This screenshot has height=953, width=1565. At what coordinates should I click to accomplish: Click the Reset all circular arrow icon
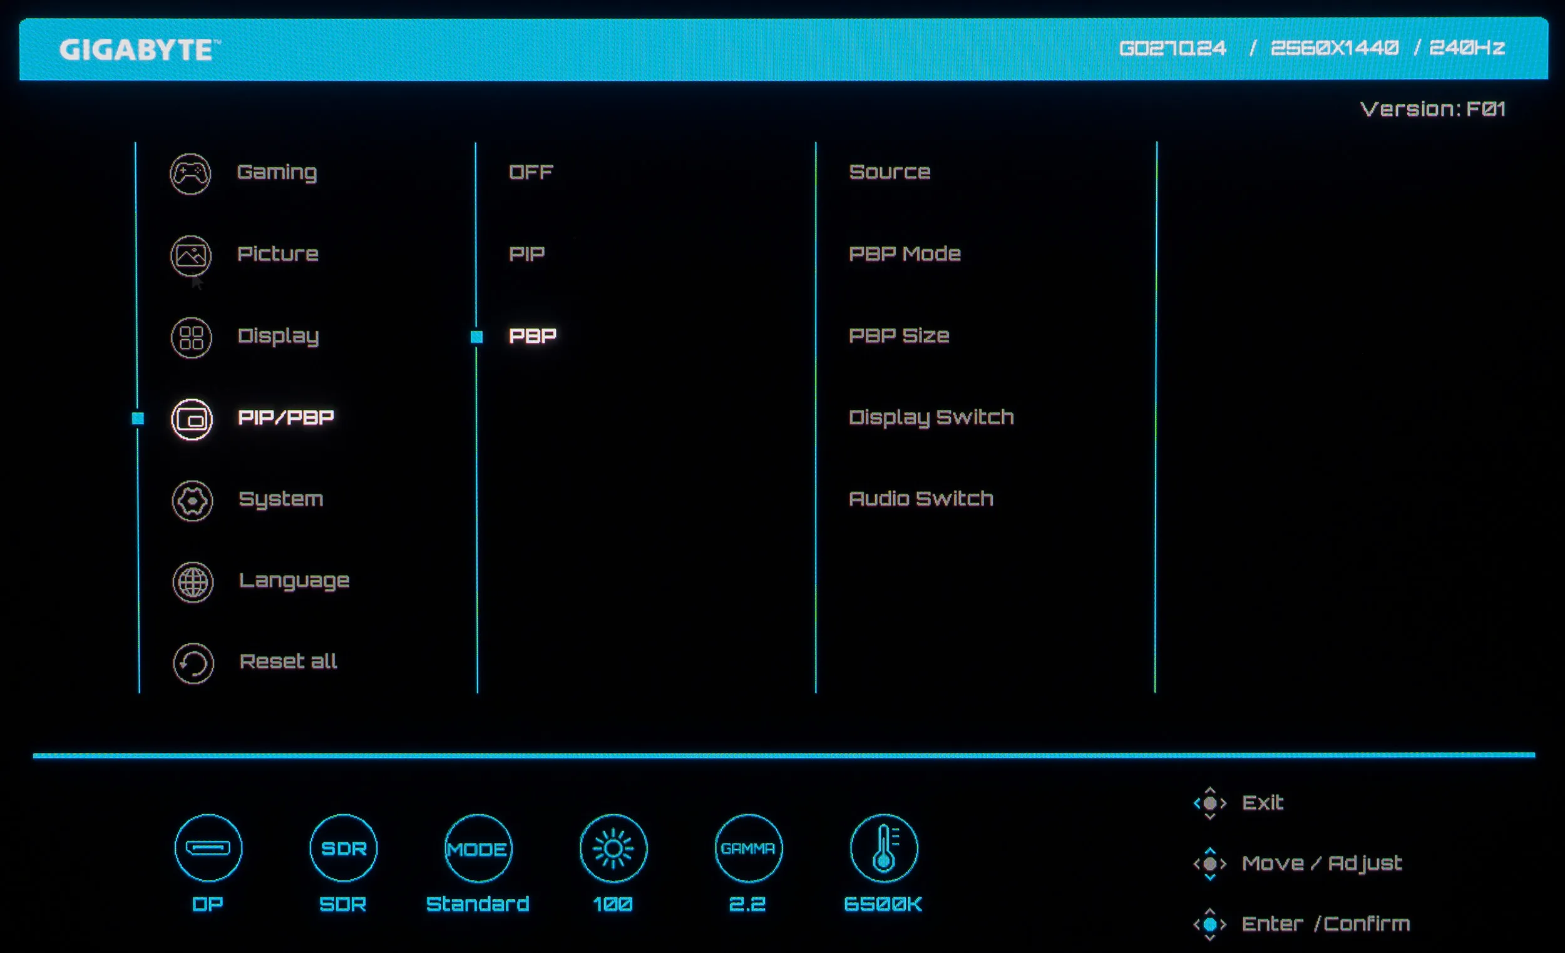193,663
